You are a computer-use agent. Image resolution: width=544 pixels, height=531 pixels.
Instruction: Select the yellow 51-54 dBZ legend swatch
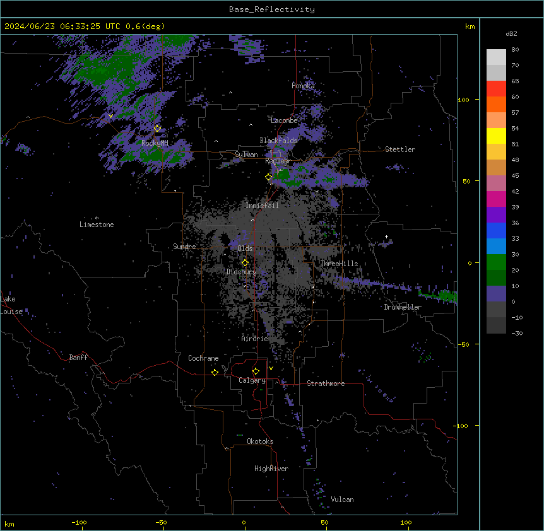(x=496, y=136)
